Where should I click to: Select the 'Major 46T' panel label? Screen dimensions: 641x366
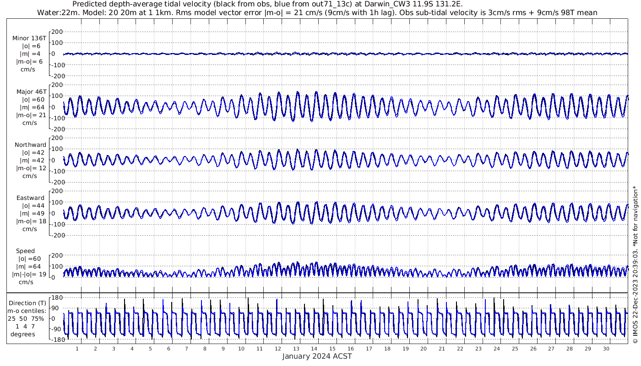click(x=31, y=91)
